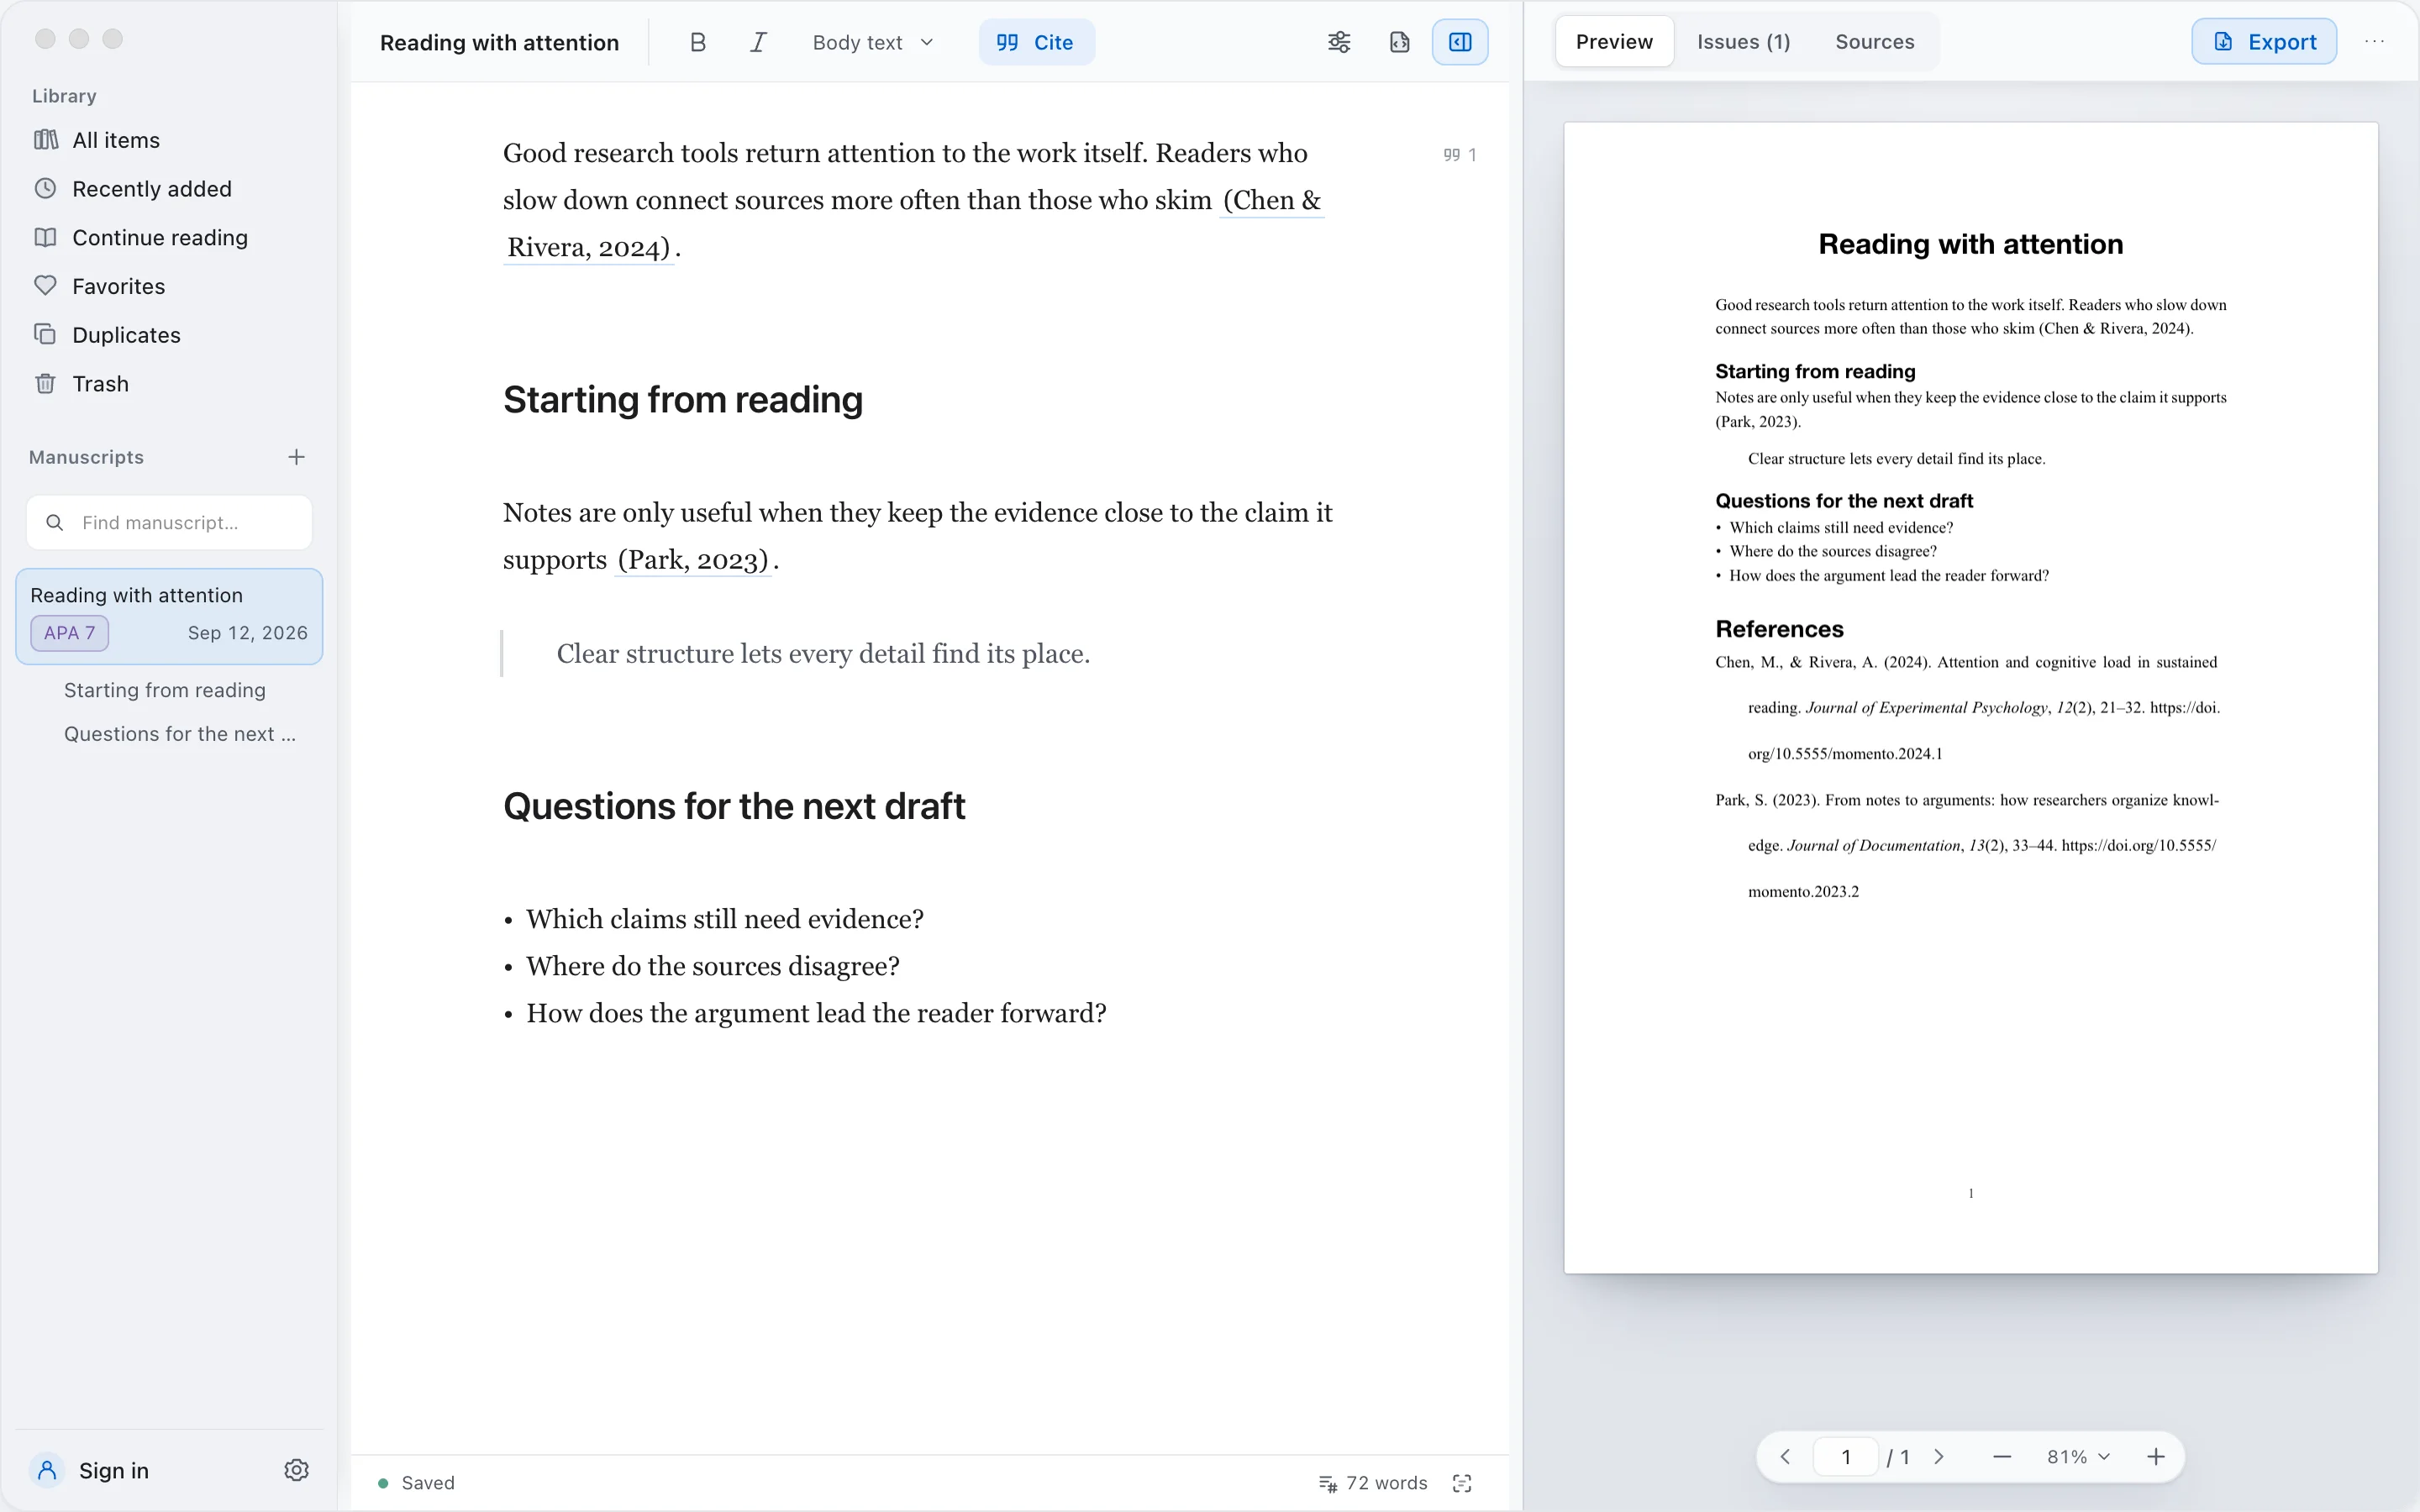
Task: Focus the Find manuscript search field
Action: pos(169,523)
